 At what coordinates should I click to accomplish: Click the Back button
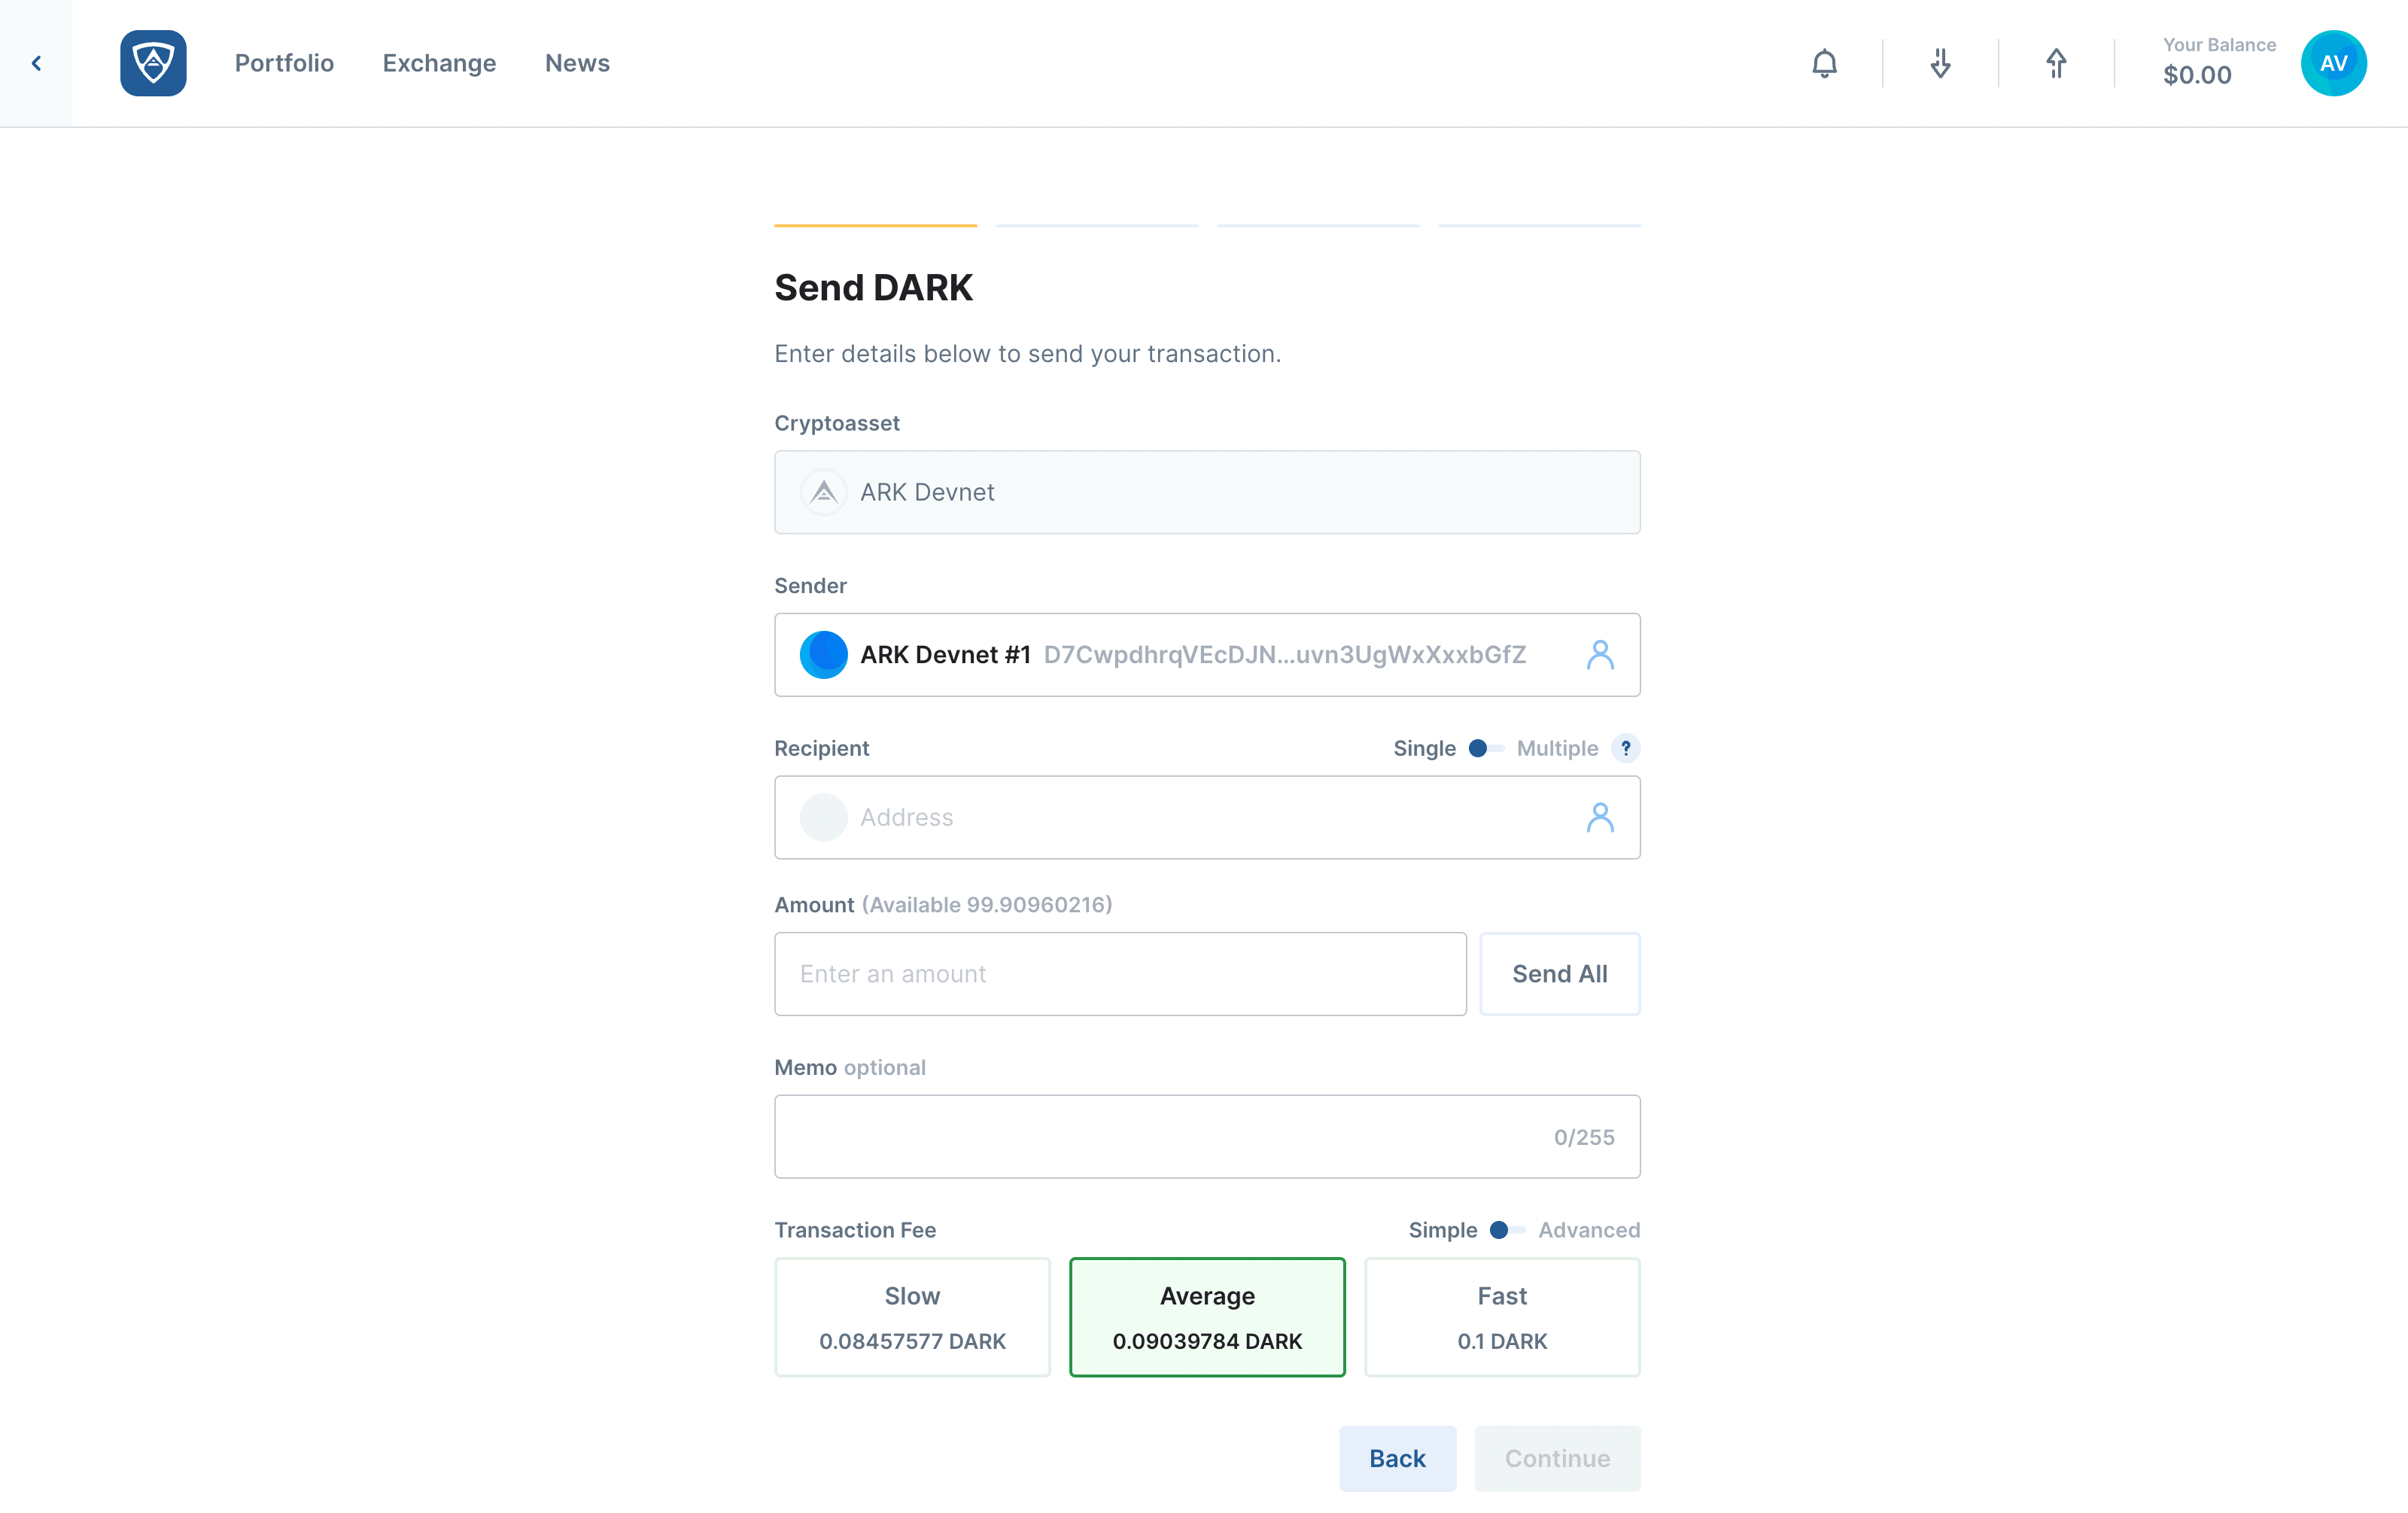(x=1397, y=1458)
